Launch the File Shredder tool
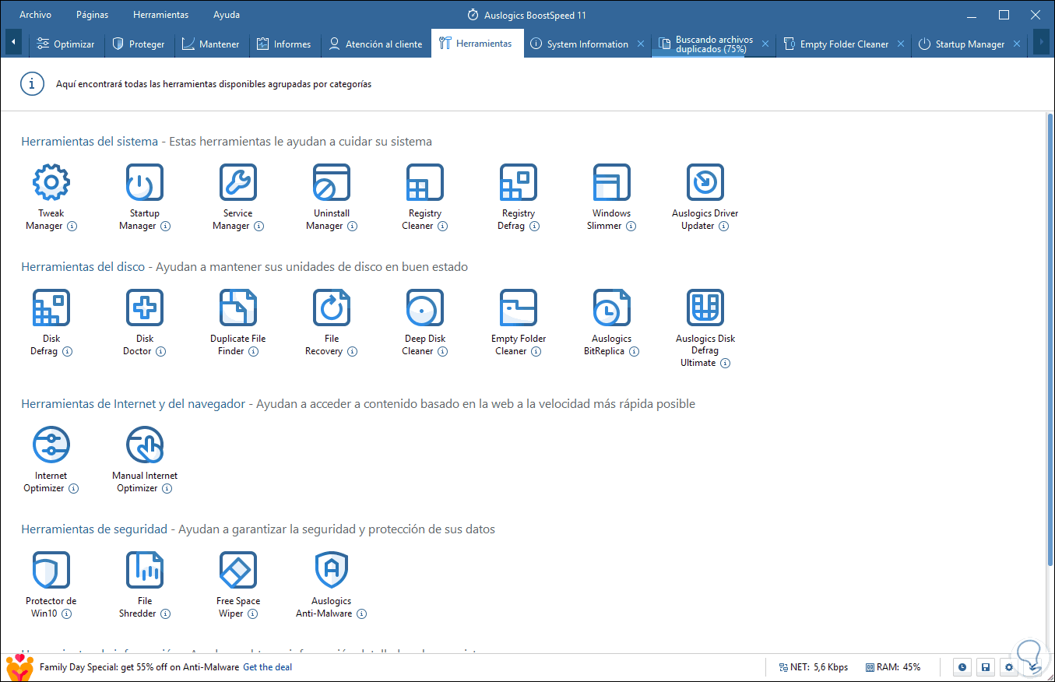 coord(145,571)
